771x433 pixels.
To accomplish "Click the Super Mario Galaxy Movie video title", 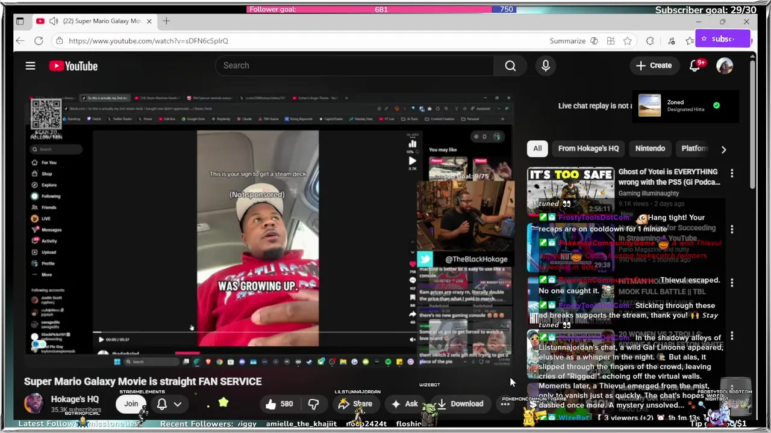I will click(x=143, y=381).
